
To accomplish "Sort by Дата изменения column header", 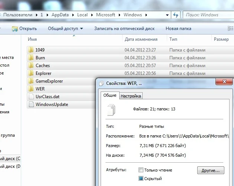I will coord(141,39).
